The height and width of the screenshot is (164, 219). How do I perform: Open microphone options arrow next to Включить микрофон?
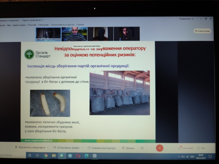(48, 147)
